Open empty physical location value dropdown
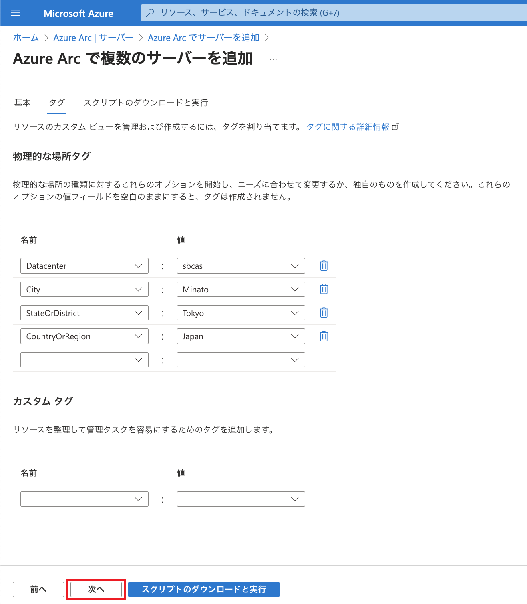The image size is (527, 604). click(x=241, y=360)
